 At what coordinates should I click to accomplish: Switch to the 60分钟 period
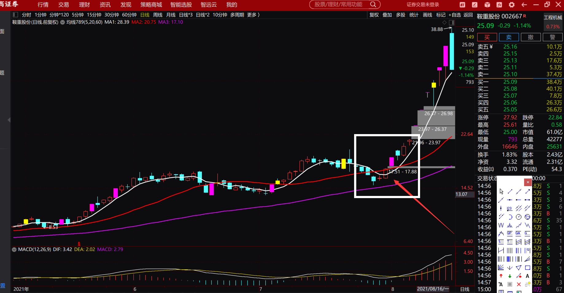(129, 15)
